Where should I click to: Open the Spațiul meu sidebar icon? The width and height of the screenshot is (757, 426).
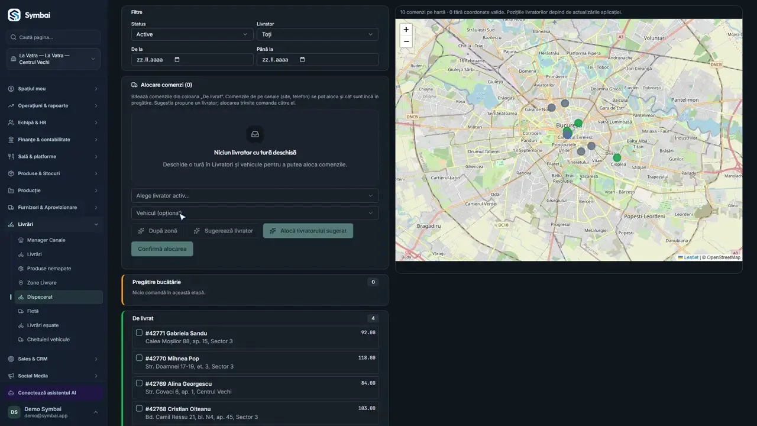(x=11, y=89)
